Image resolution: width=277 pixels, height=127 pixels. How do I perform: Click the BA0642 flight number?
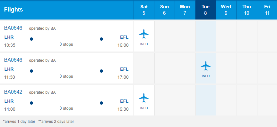(x=13, y=92)
